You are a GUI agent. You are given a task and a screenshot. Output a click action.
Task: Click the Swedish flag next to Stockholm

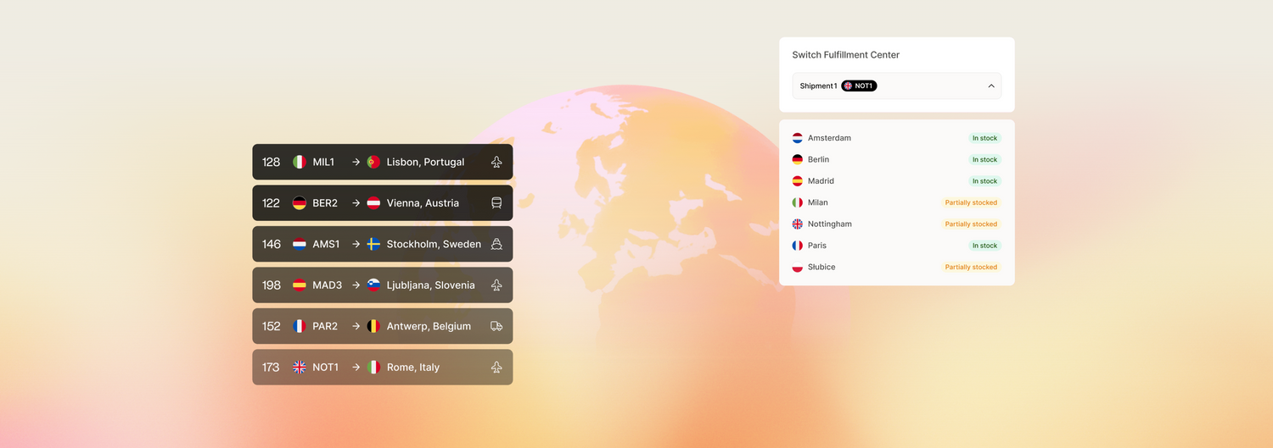(373, 244)
